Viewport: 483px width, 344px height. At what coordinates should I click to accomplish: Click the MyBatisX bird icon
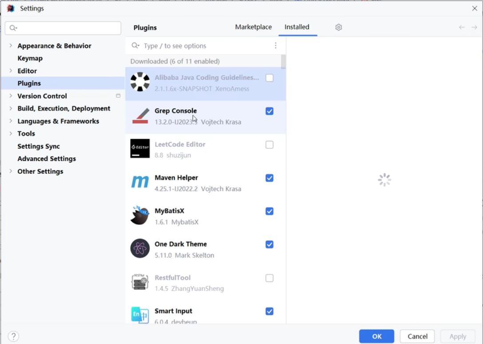pos(140,215)
